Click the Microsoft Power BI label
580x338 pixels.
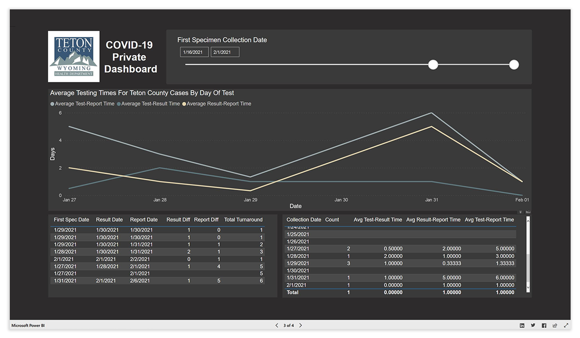pyautogui.click(x=28, y=326)
